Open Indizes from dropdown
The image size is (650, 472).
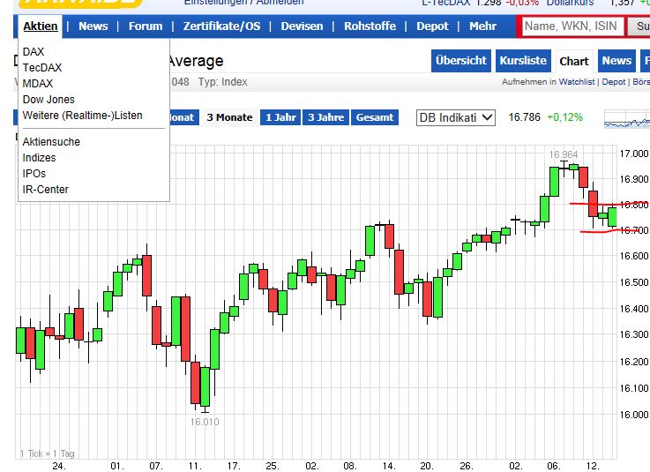39,158
